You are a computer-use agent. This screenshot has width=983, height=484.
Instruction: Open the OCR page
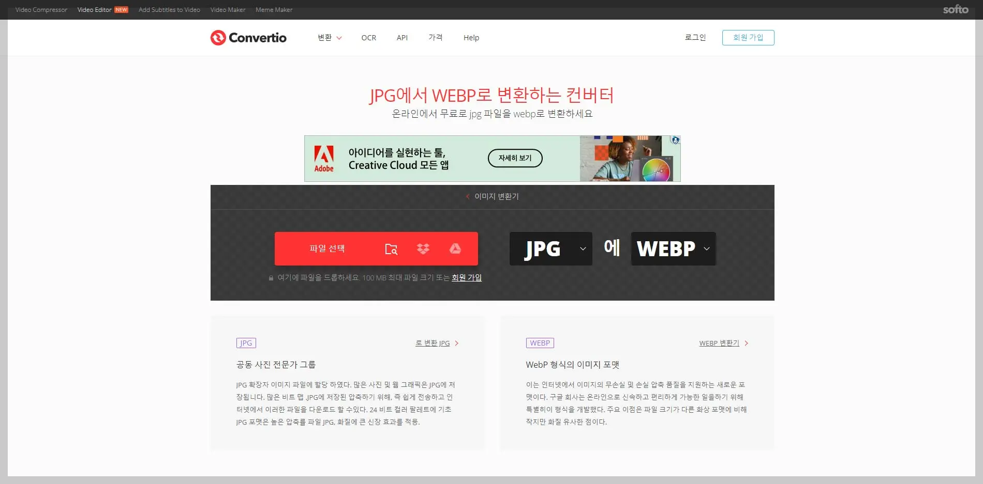[369, 38]
